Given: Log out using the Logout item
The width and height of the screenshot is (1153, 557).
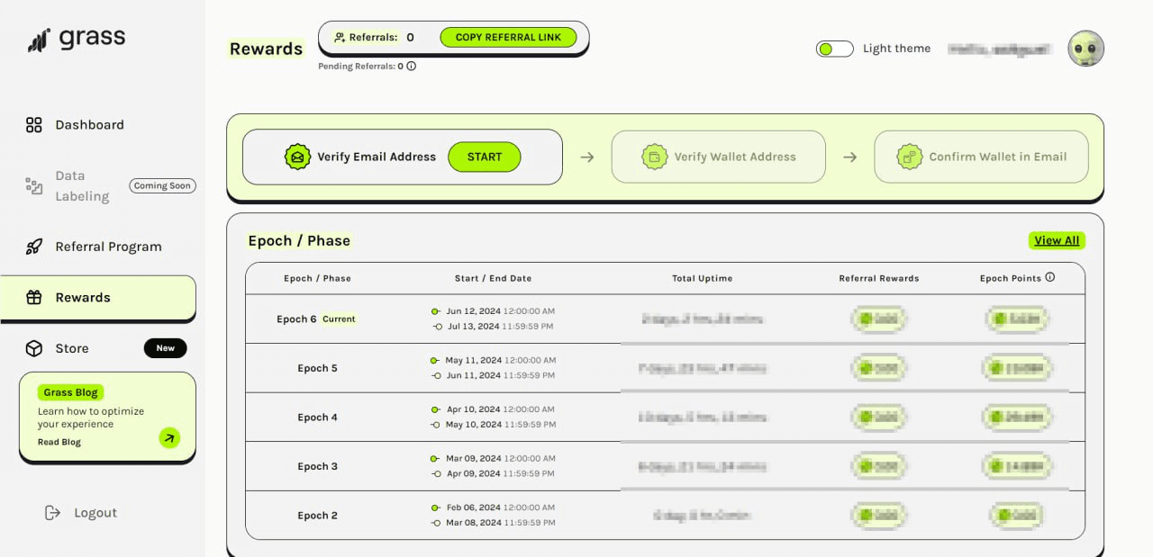Looking at the screenshot, I should click(81, 513).
